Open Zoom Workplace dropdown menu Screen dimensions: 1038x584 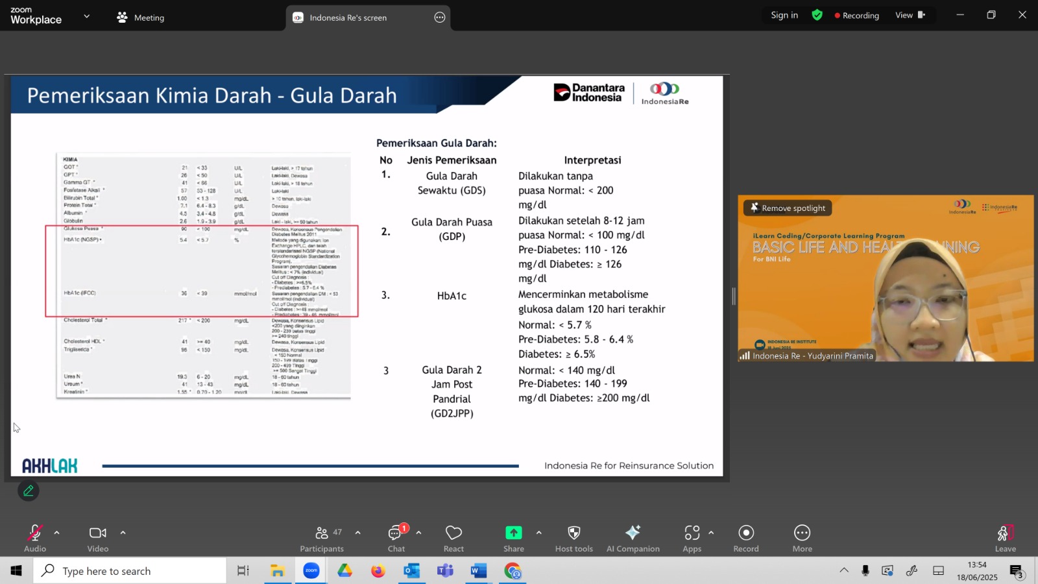86,16
